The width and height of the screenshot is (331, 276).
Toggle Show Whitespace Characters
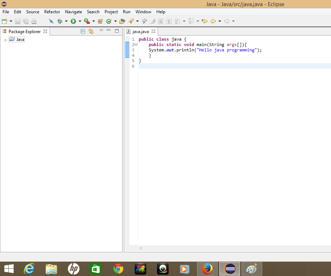pos(168,21)
